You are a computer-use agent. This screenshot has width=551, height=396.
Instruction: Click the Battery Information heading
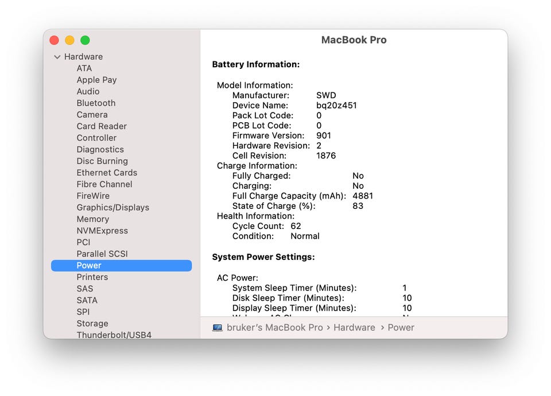256,64
